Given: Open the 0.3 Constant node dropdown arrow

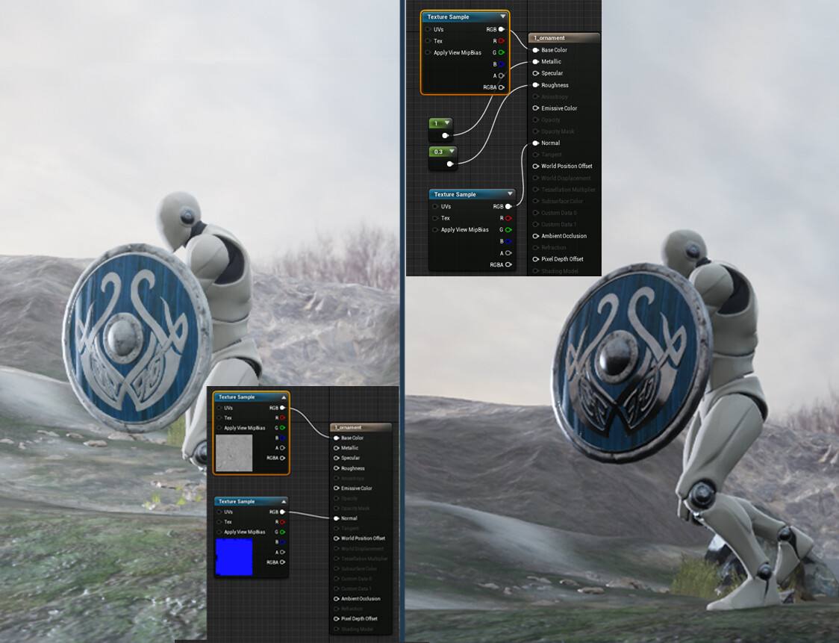Looking at the screenshot, I should coord(451,150).
